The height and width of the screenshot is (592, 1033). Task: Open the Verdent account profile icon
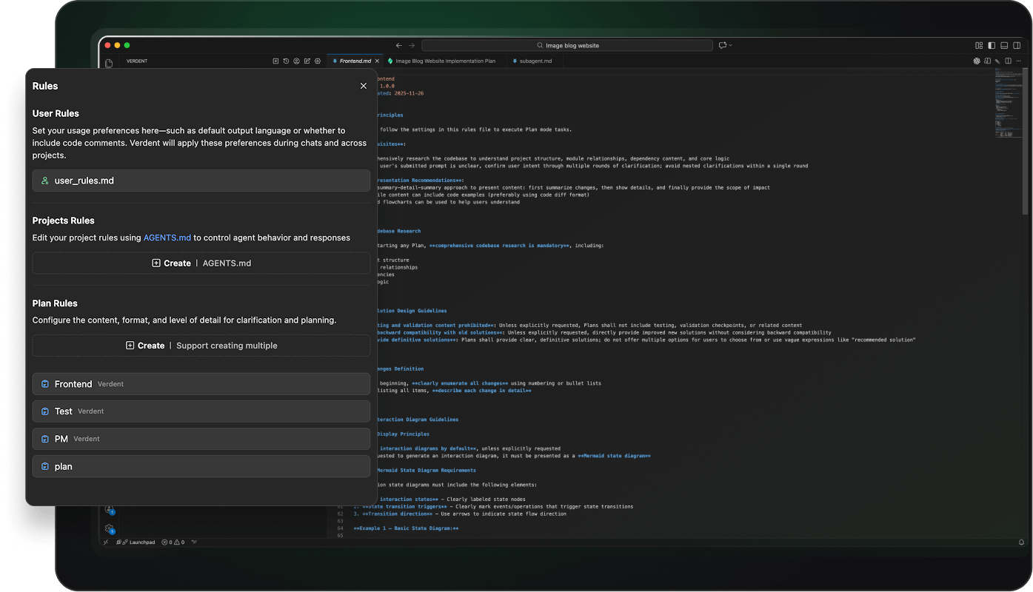[x=296, y=61]
